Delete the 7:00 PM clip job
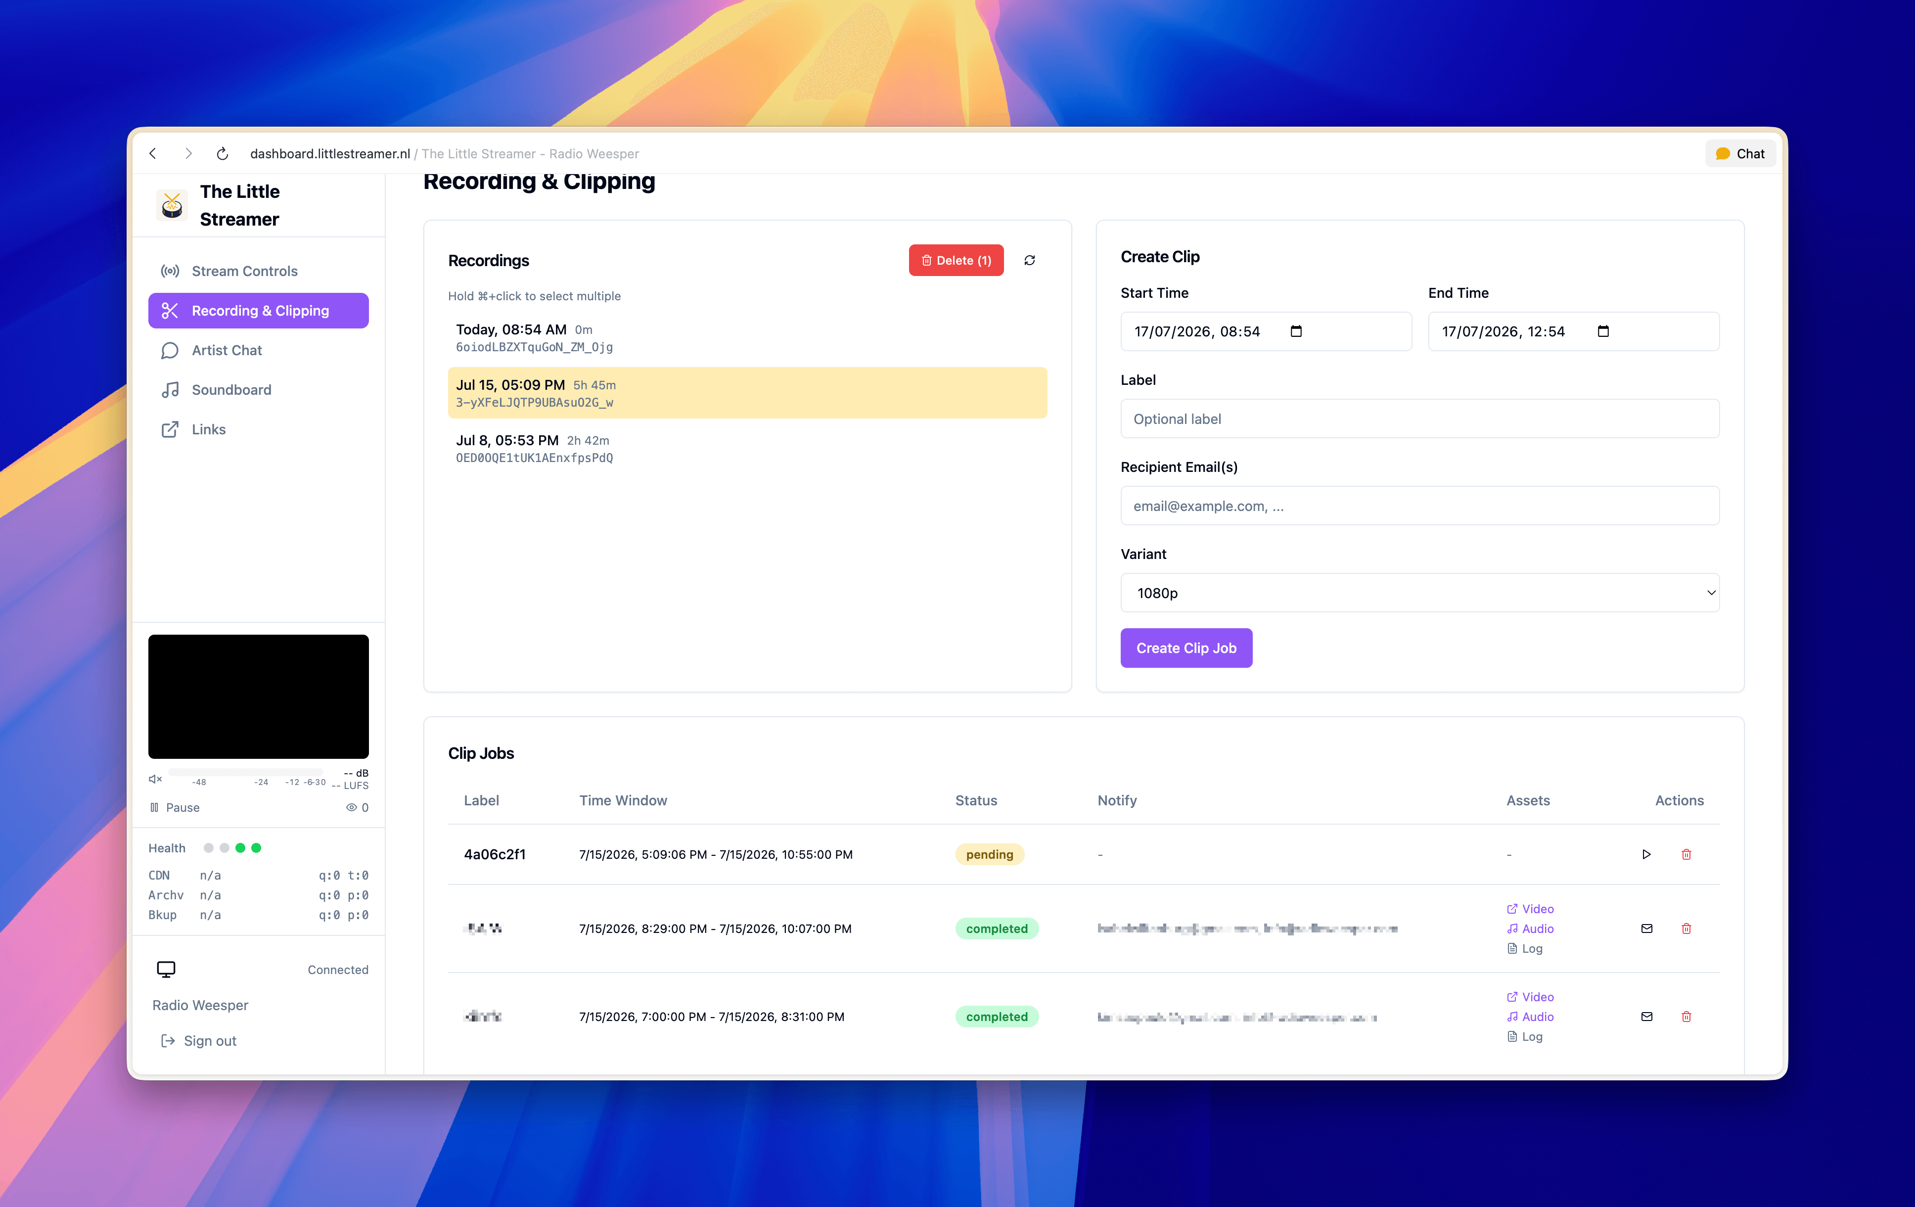The width and height of the screenshot is (1915, 1207). pos(1686,1017)
